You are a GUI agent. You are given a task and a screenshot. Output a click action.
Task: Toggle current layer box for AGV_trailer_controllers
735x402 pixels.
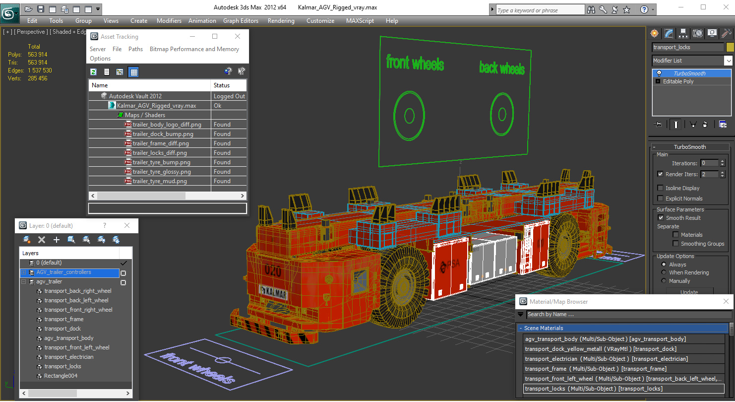point(123,273)
